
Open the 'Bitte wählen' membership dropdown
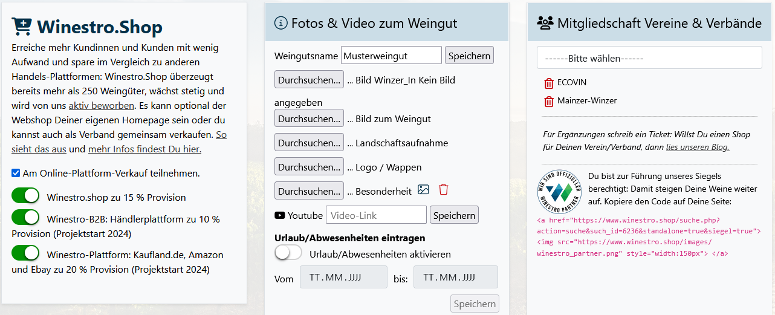coord(649,58)
